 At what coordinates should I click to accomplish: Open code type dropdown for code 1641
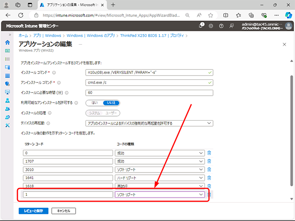point(160,178)
